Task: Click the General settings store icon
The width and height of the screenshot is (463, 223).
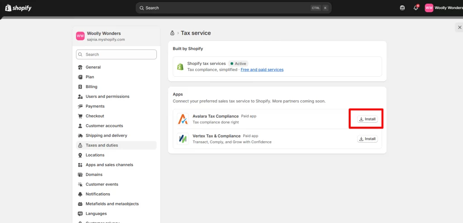Action: pyautogui.click(x=80, y=67)
